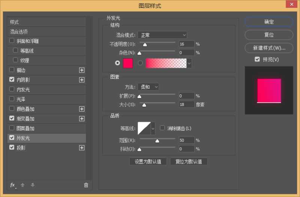Click the 确定 button

click(268, 22)
